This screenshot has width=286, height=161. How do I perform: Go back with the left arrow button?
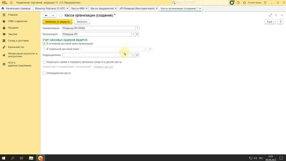point(46,16)
